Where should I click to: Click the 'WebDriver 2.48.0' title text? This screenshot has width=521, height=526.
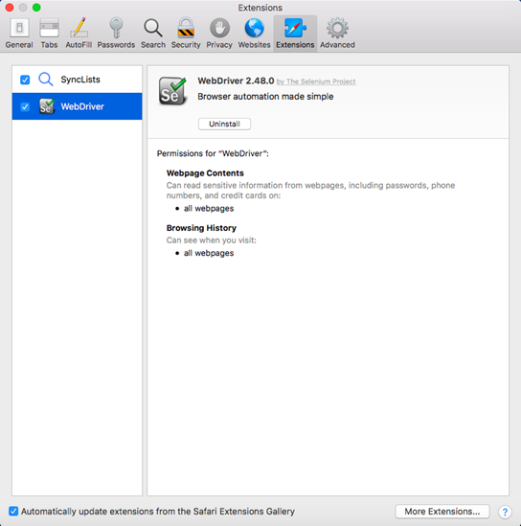236,80
